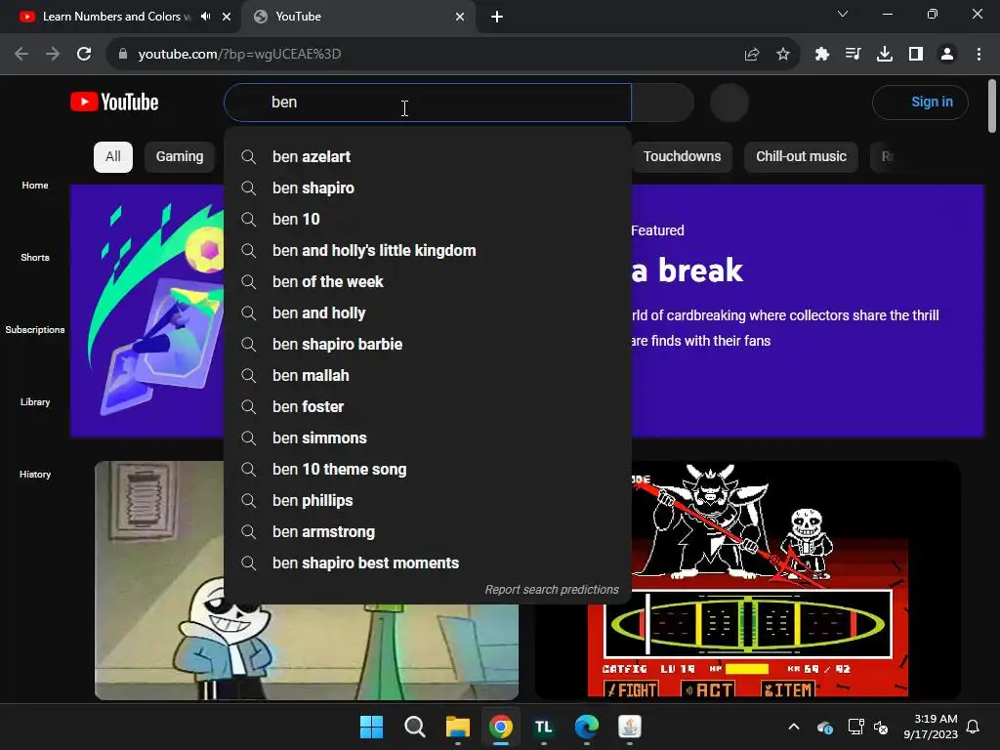Toggle the browser side panel

coord(916,55)
